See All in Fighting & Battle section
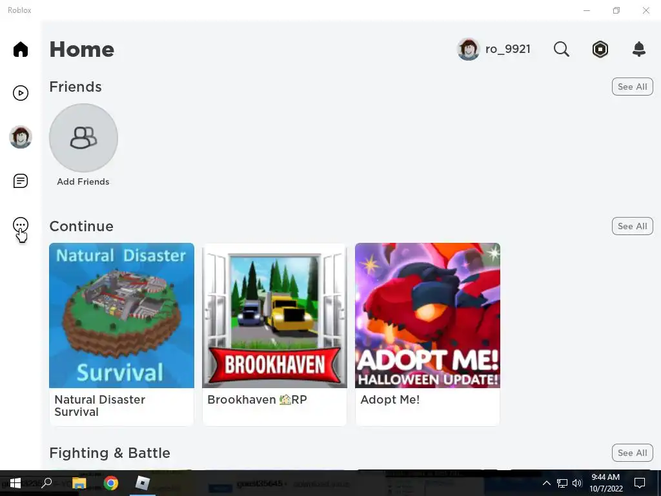Screen dimensions: 661x496 click(632, 453)
